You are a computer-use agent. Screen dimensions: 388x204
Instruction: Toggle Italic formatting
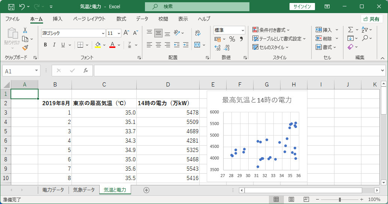[54, 45]
